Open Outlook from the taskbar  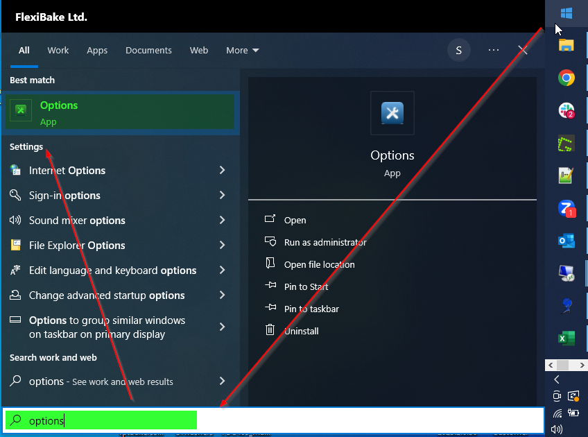pyautogui.click(x=567, y=241)
